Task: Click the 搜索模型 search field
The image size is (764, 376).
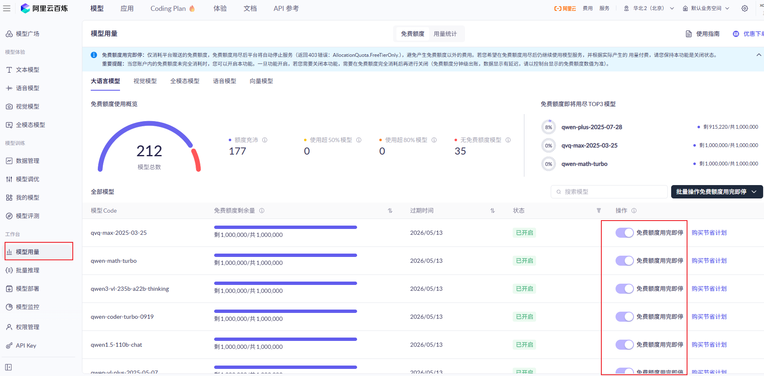Action: tap(609, 192)
